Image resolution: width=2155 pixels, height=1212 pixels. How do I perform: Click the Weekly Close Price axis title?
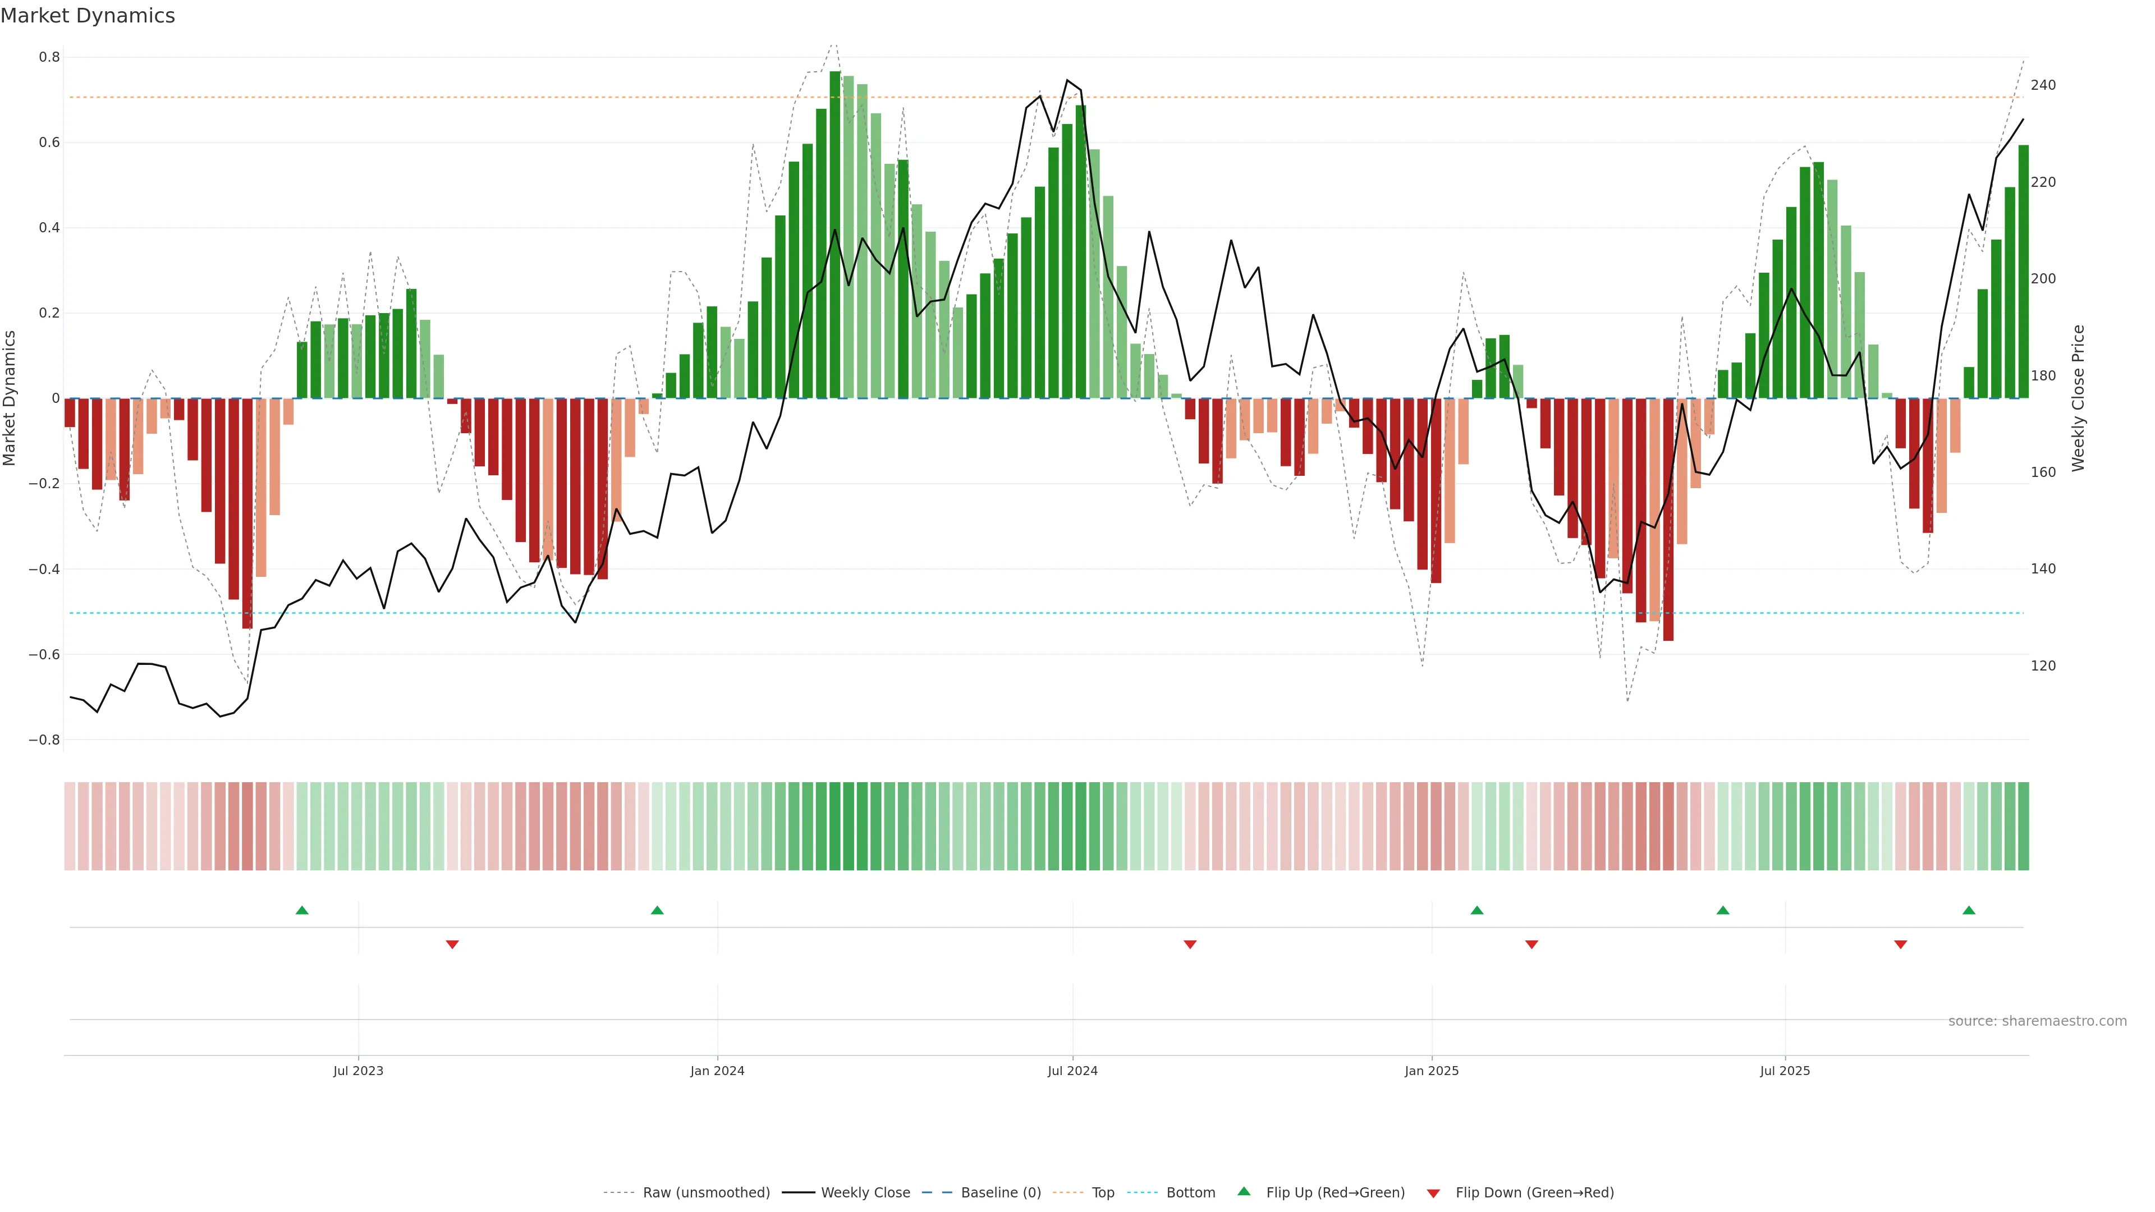(x=2079, y=398)
